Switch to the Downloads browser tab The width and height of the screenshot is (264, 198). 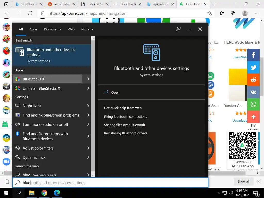click(x=128, y=4)
